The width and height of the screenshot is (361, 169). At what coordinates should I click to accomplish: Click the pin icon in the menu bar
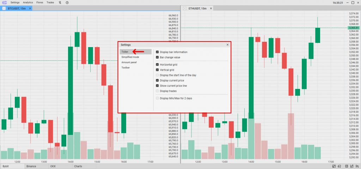[x=60, y=2]
